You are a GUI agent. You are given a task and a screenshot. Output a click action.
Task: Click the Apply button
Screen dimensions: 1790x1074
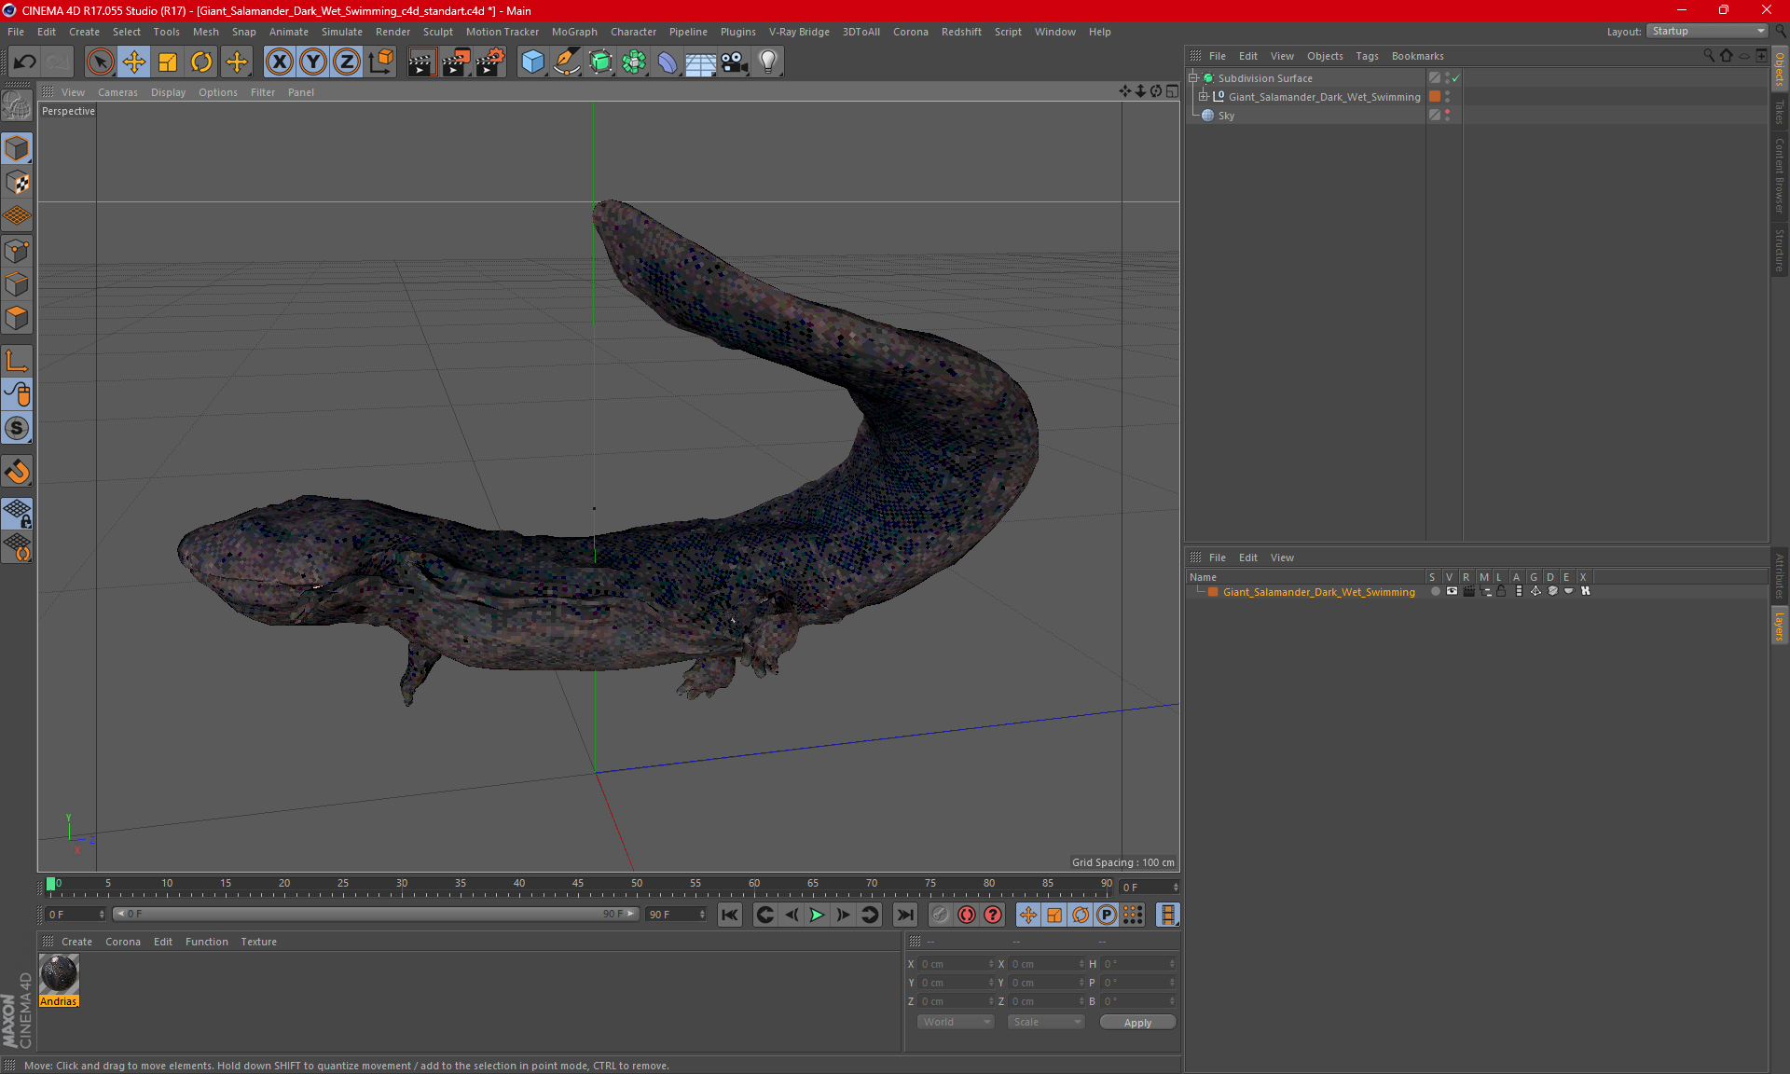click(x=1137, y=1023)
